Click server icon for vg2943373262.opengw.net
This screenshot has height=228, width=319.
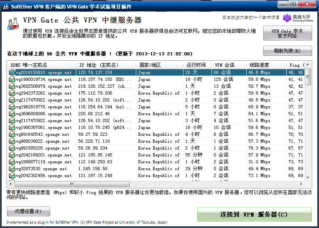point(12,93)
